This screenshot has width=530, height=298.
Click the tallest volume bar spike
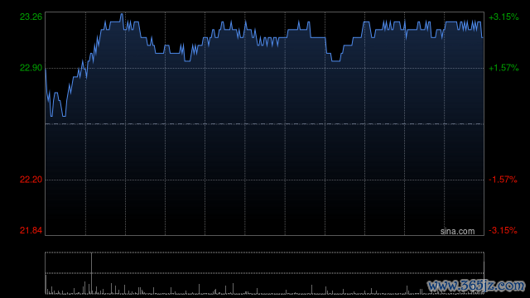coord(91,273)
